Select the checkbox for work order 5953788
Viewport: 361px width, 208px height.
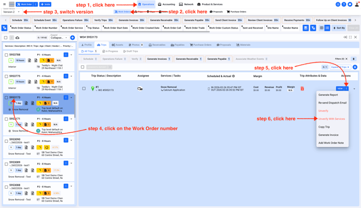pos(6,55)
